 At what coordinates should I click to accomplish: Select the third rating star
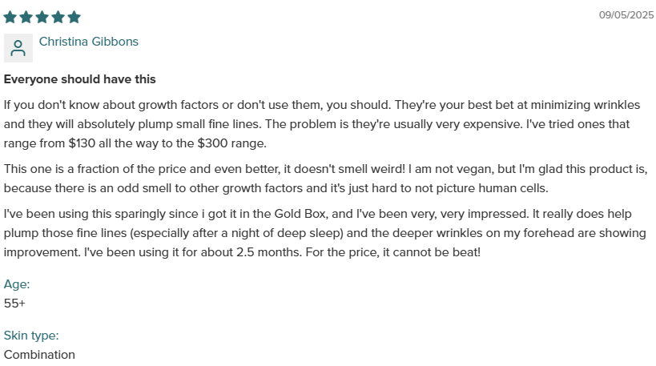(42, 17)
